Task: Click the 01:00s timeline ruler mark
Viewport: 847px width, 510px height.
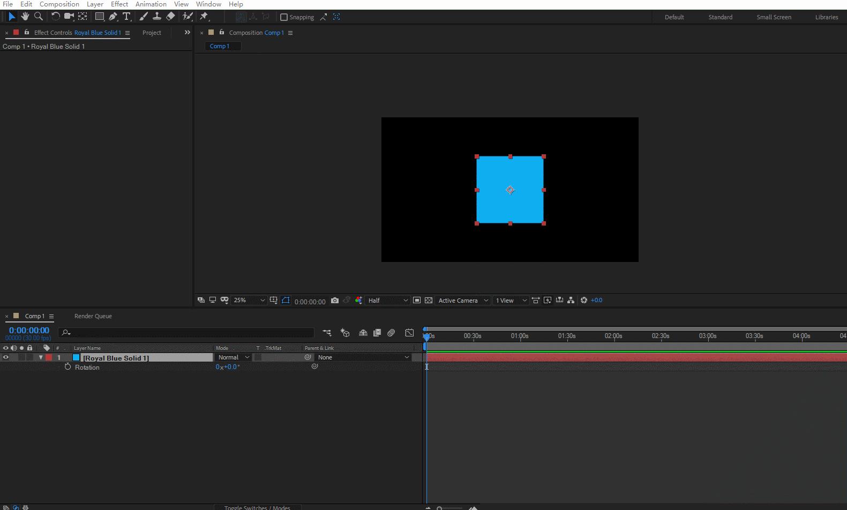Action: [519, 336]
